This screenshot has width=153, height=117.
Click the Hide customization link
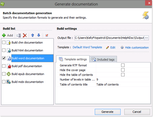(137, 47)
